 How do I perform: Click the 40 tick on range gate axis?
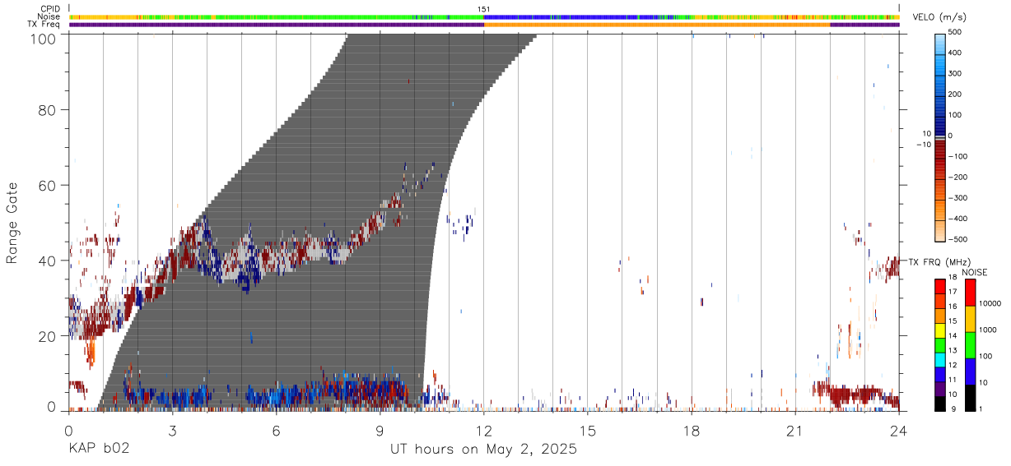[48, 261]
